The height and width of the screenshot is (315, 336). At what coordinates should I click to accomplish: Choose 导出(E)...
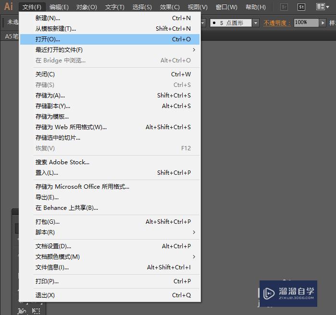tap(110, 197)
